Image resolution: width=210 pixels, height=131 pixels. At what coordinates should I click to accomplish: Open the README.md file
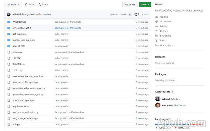[19, 64]
